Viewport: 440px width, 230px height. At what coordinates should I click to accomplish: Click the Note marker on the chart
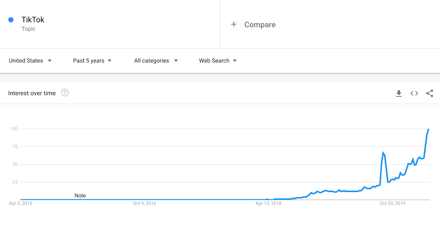tap(80, 196)
